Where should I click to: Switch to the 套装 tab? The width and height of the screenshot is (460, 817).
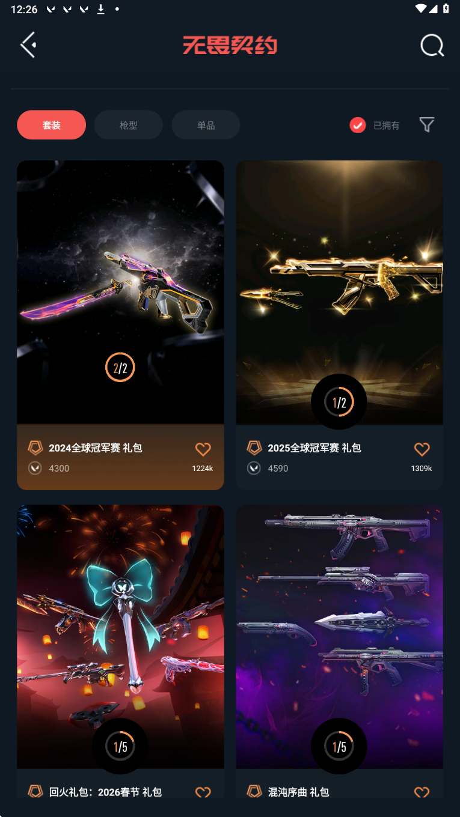click(x=52, y=125)
